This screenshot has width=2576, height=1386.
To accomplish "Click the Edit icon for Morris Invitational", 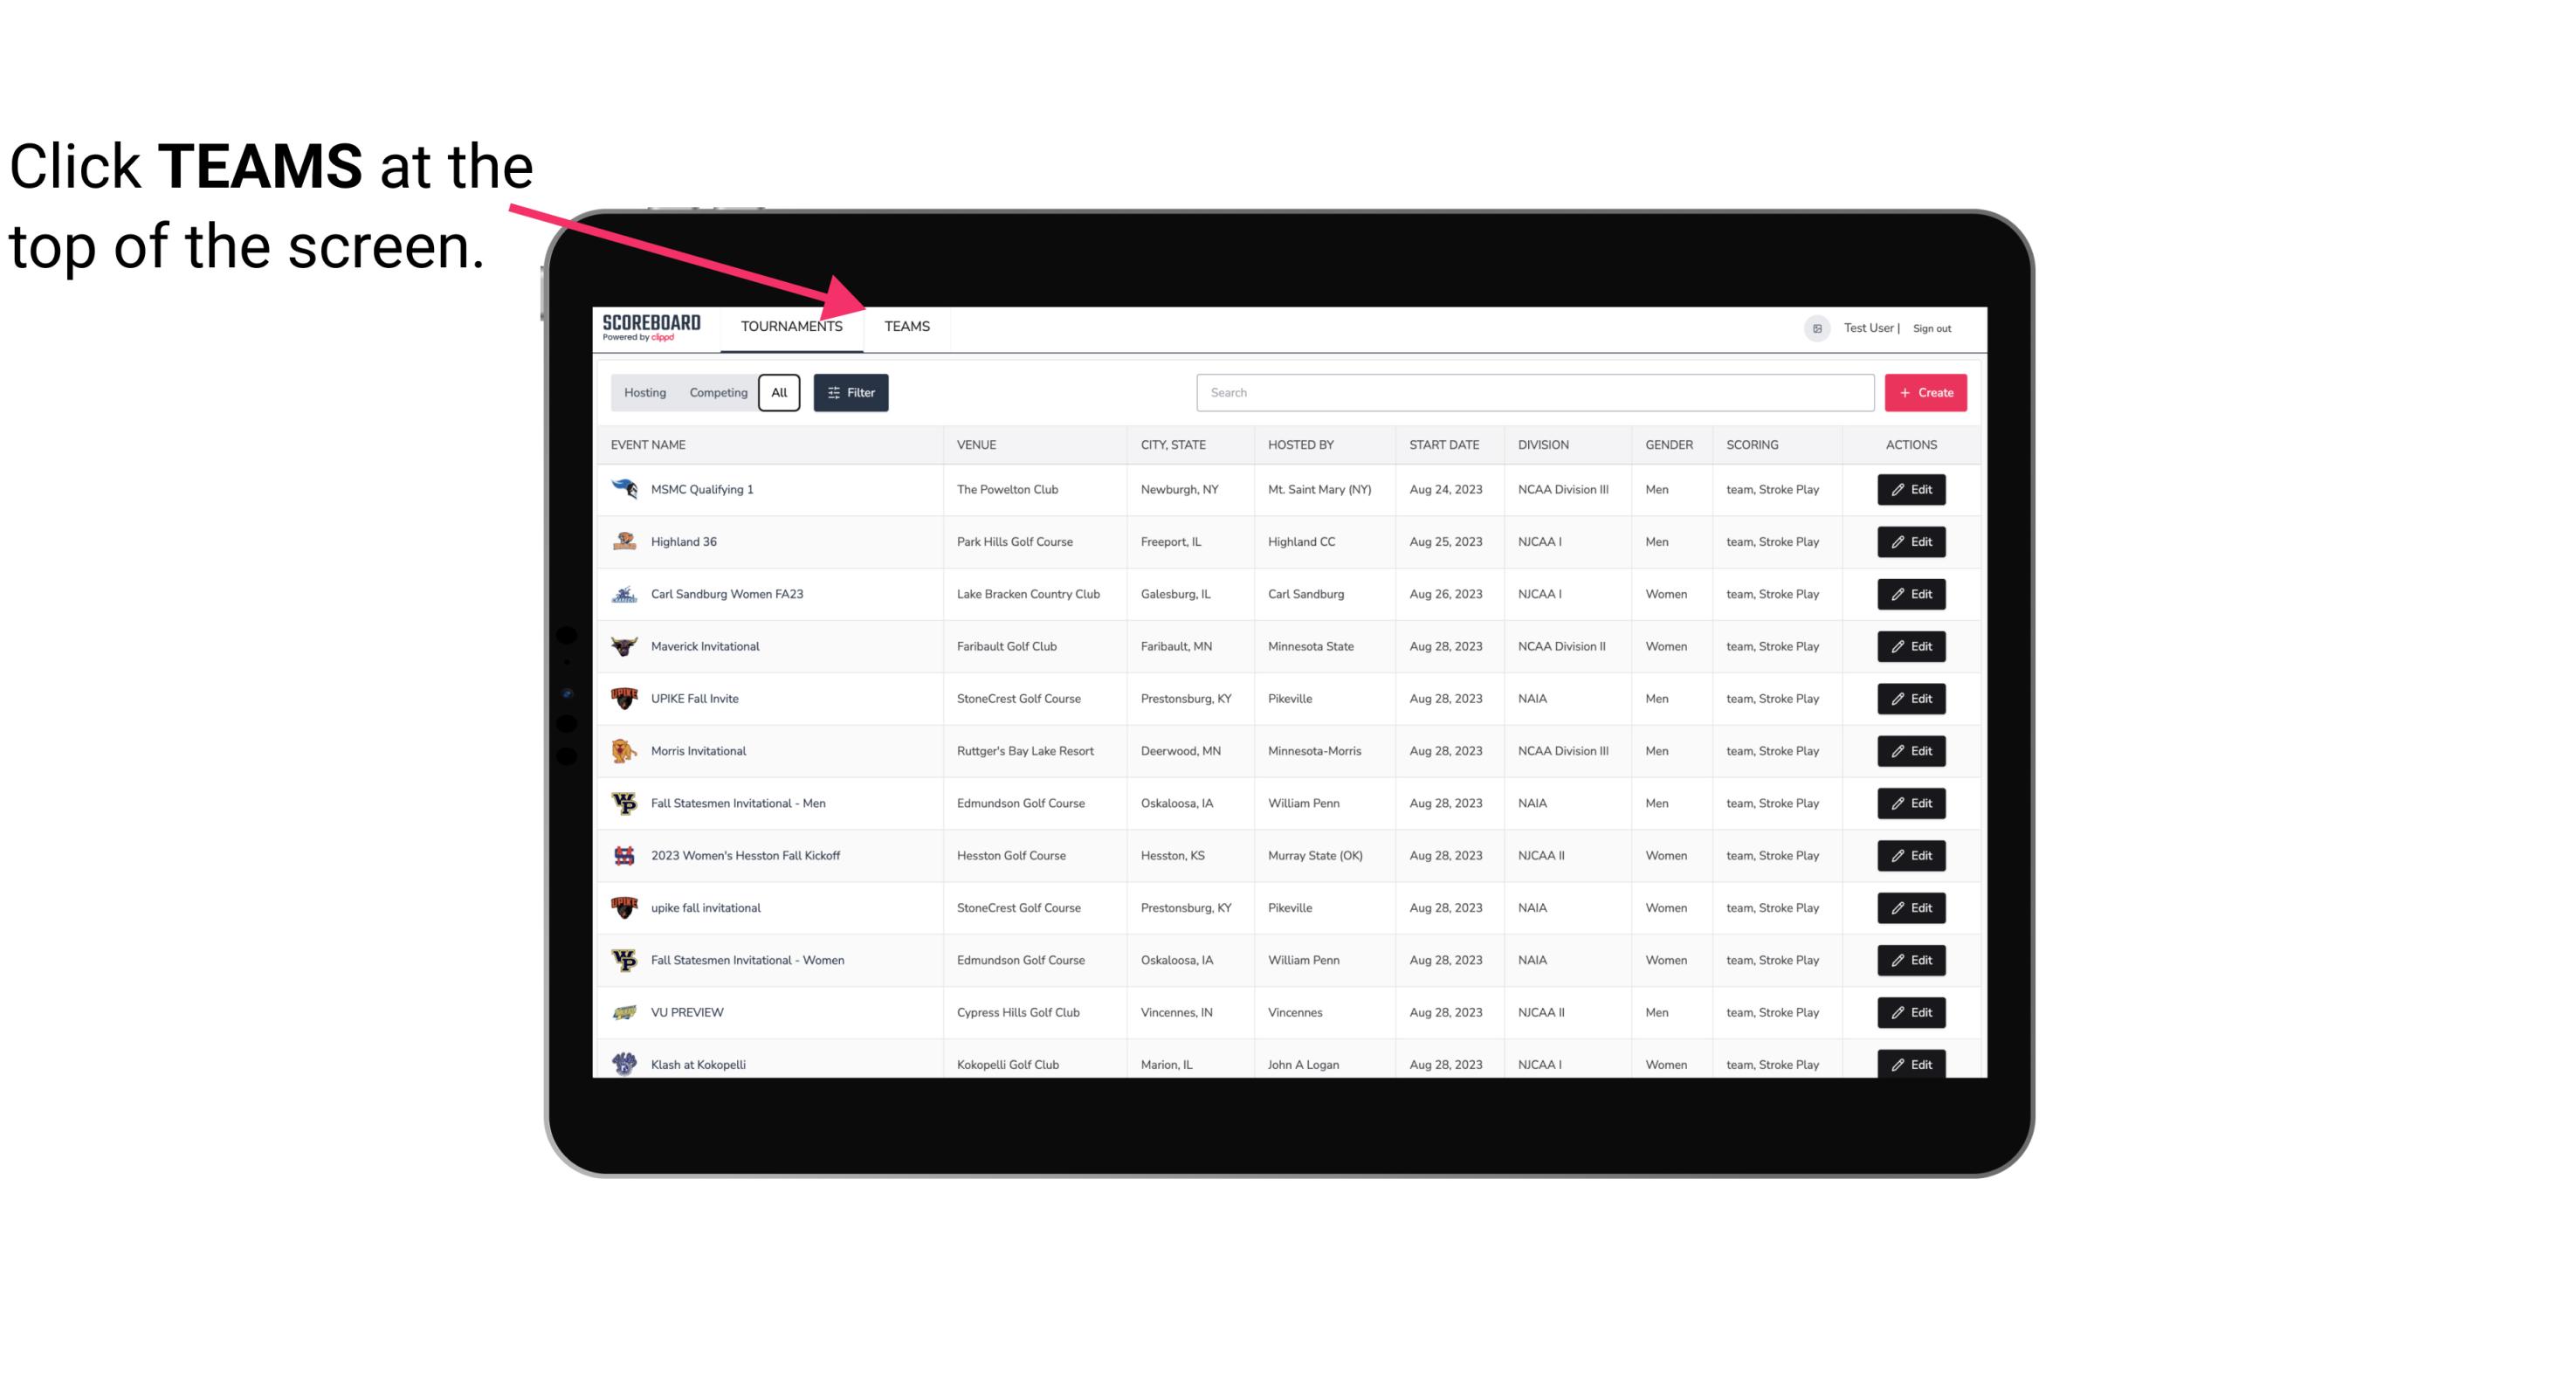I will pyautogui.click(x=1912, y=749).
